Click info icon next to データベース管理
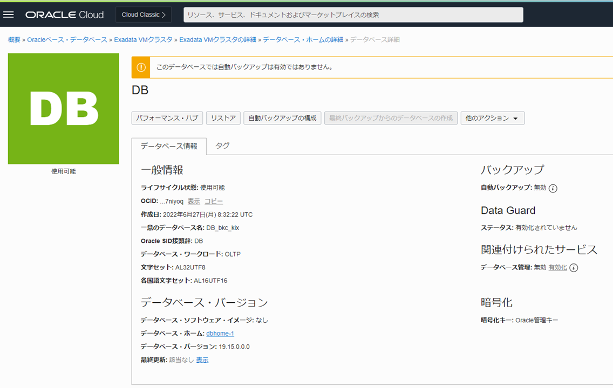Screen dimensions: 613x388 click(x=574, y=268)
